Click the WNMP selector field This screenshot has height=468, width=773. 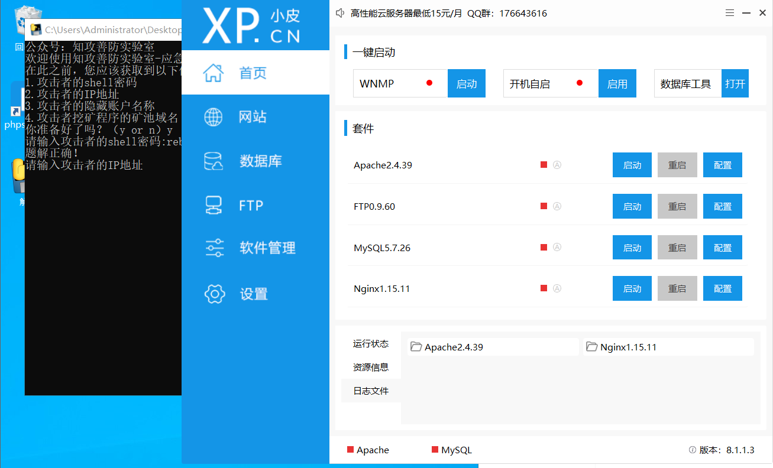click(400, 83)
